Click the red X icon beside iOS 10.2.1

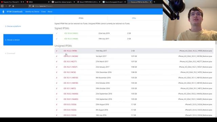pyautogui.click(x=57, y=67)
